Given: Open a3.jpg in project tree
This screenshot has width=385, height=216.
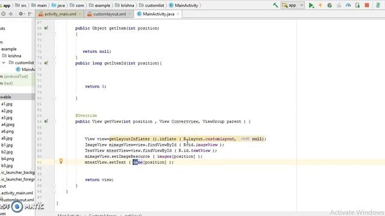Looking at the screenshot, I should [7, 118].
